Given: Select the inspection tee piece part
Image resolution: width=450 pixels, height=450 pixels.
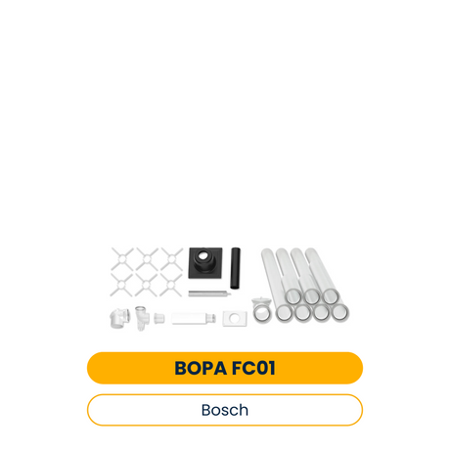Looking at the screenshot, I should (x=142, y=318).
